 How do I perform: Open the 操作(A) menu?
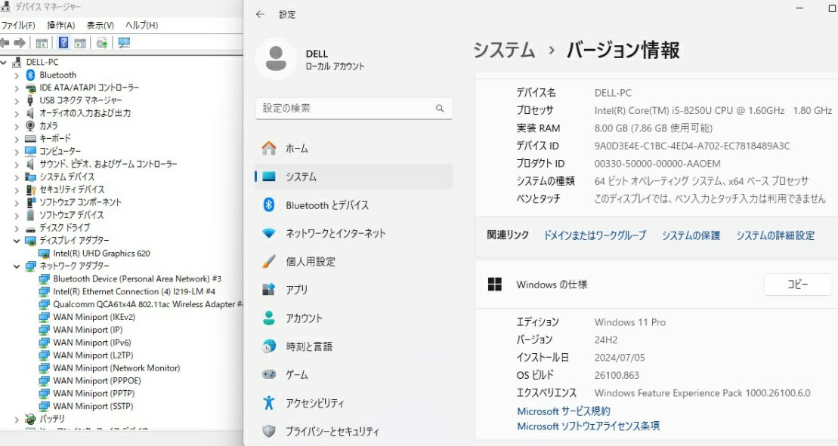click(60, 25)
